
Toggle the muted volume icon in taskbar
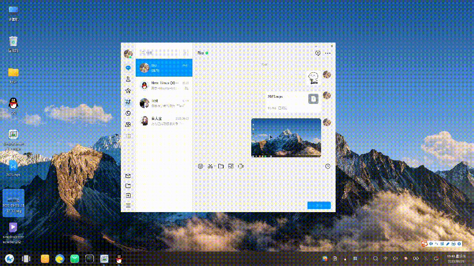click(395, 259)
